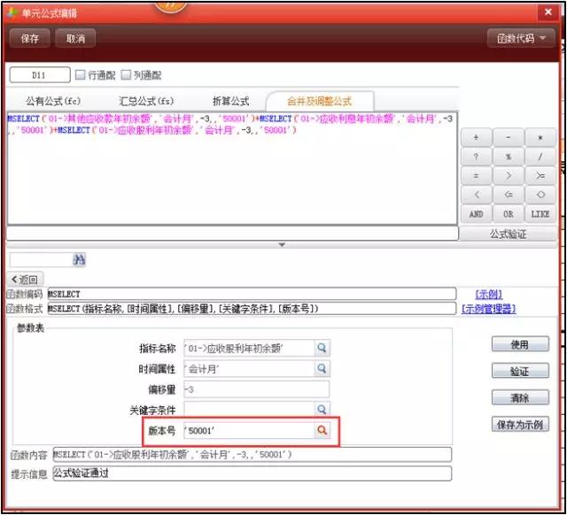Viewport: 567px width, 515px height.
Task: Click the binoculars search icon
Action: point(79,260)
